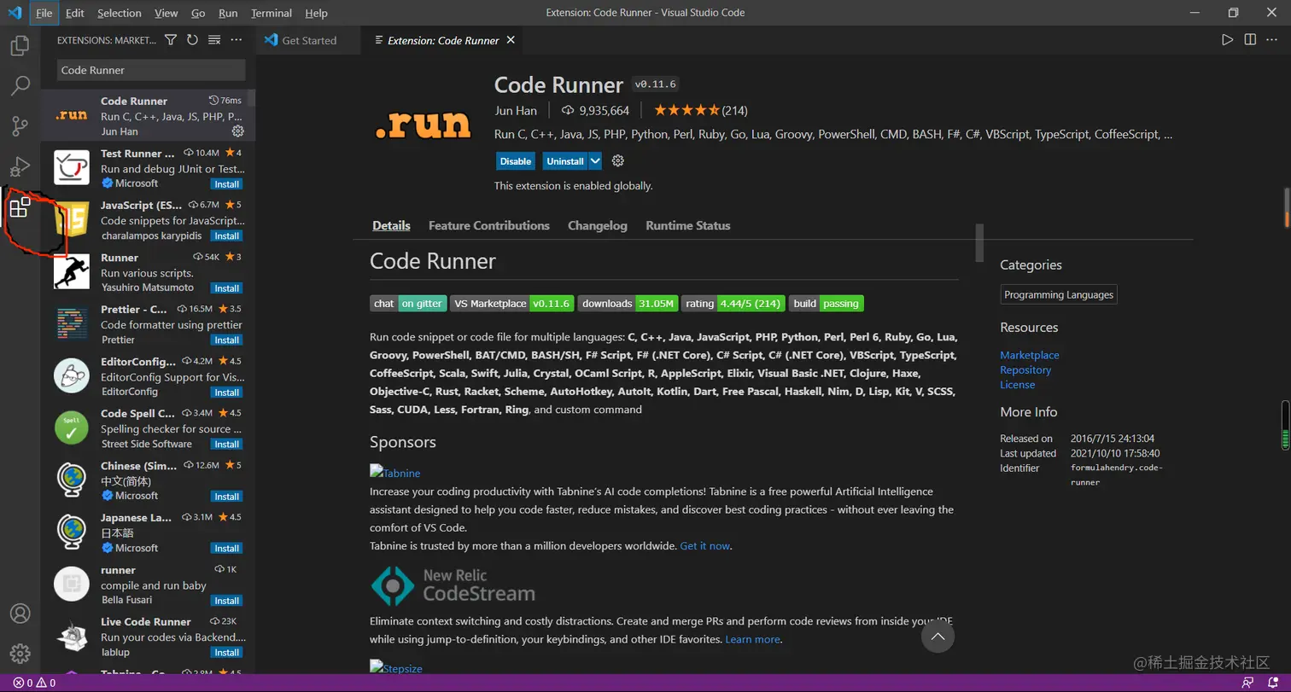The width and height of the screenshot is (1291, 692).
Task: Install the Runner extension by Yasuhiro Matsumoto
Action: (x=227, y=288)
